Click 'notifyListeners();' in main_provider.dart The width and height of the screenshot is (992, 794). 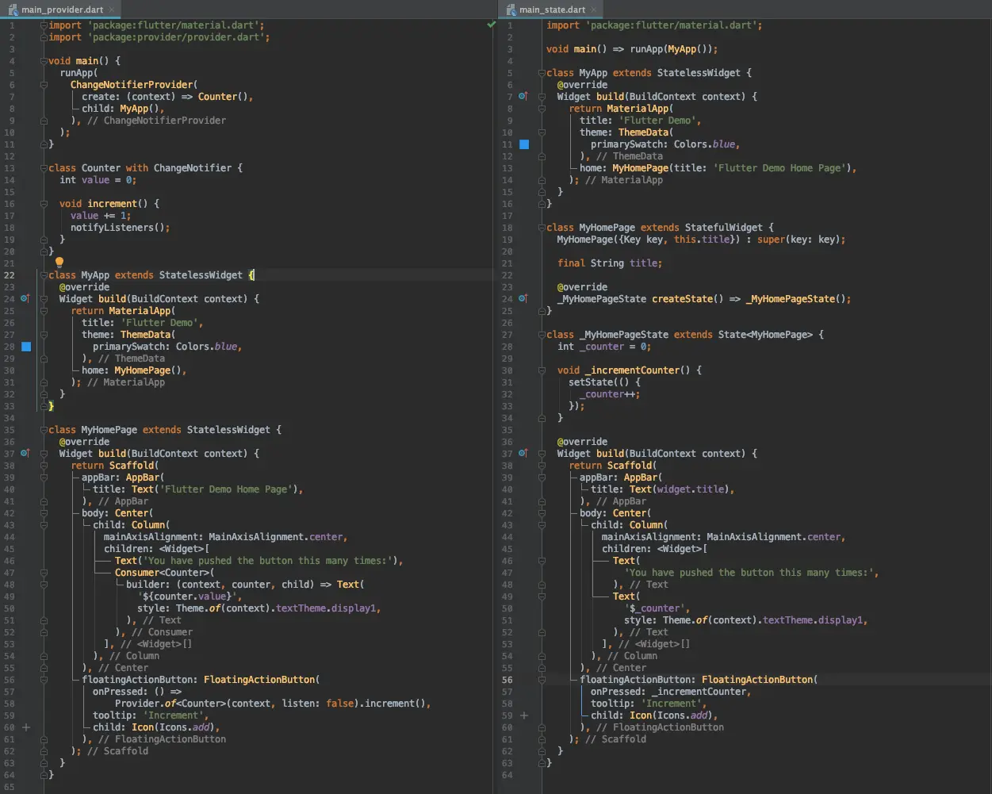(120, 228)
